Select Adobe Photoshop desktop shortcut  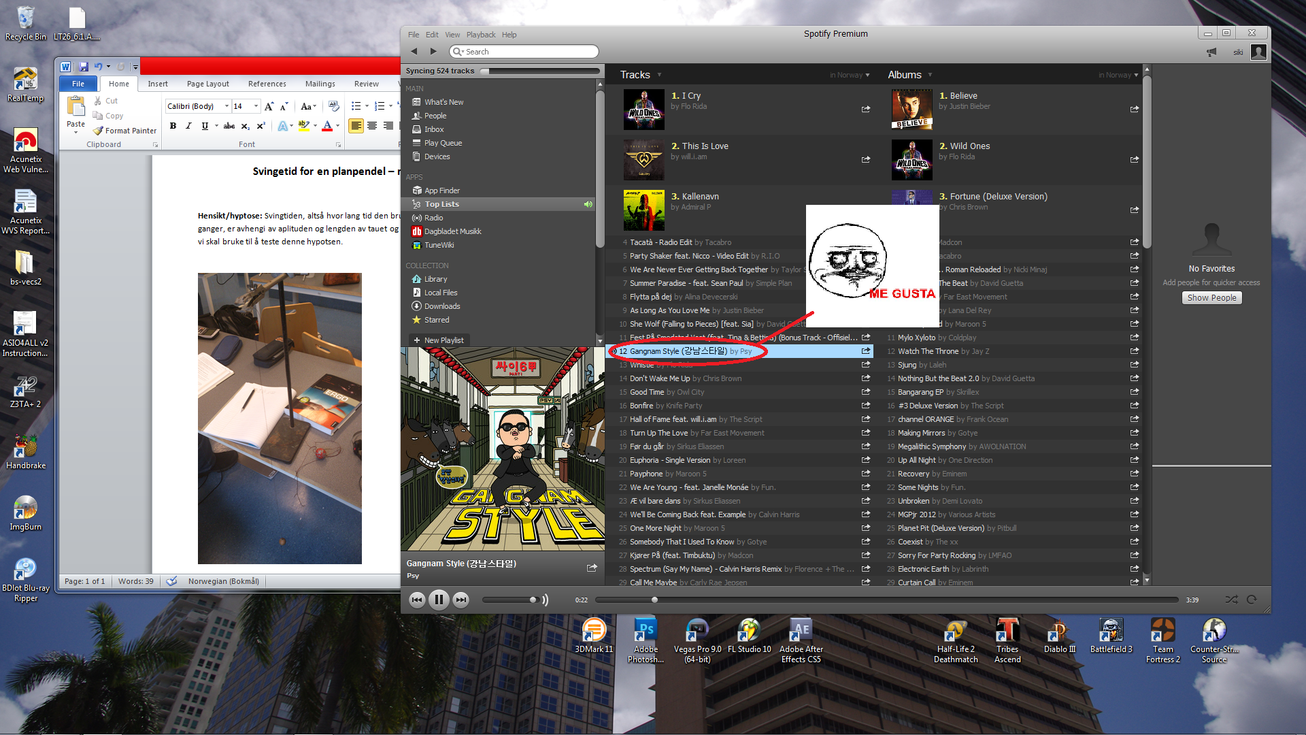click(x=646, y=640)
